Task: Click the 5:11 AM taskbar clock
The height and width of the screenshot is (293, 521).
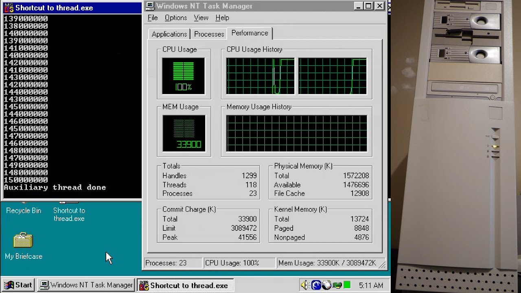Action: point(371,286)
